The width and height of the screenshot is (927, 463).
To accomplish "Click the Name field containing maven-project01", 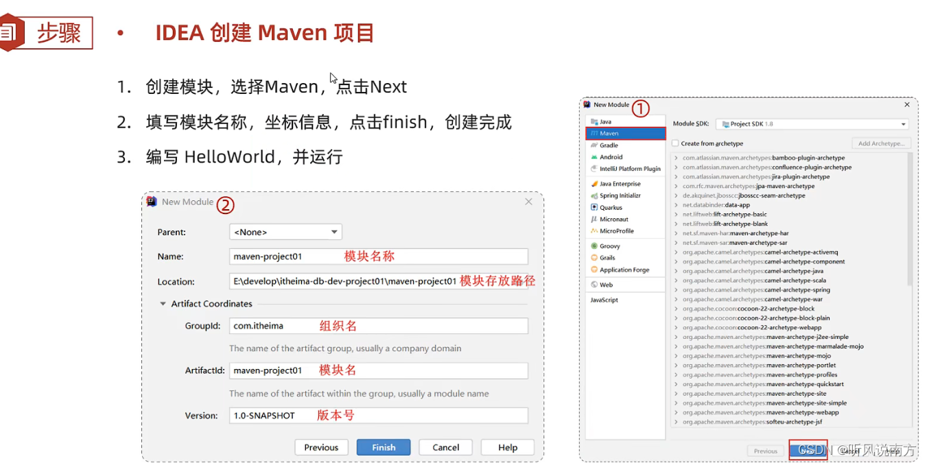I will point(379,257).
